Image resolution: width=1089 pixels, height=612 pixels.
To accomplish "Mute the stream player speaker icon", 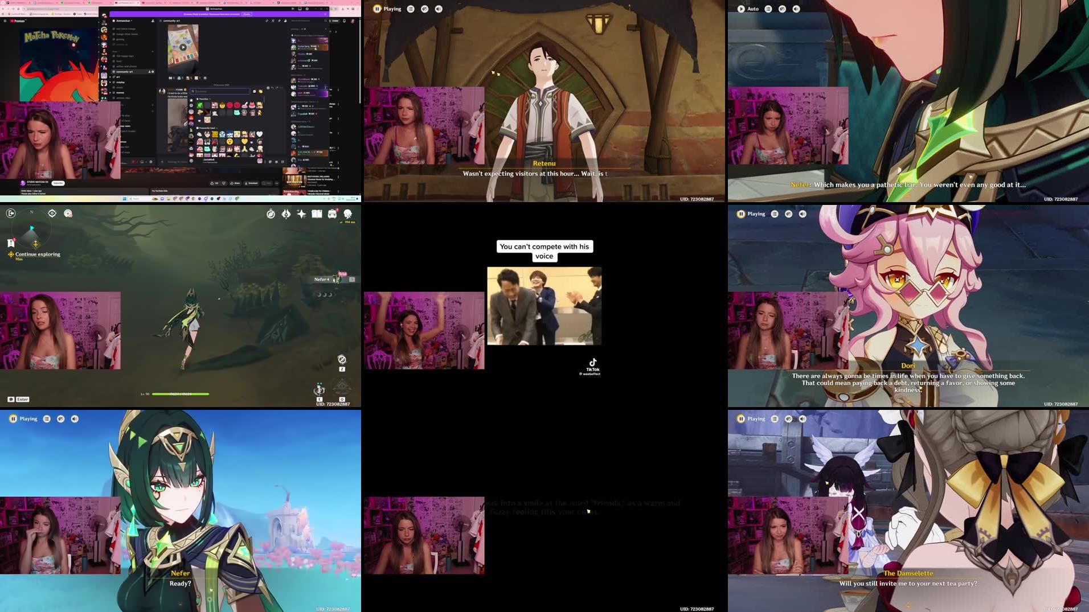I will 438,9.
